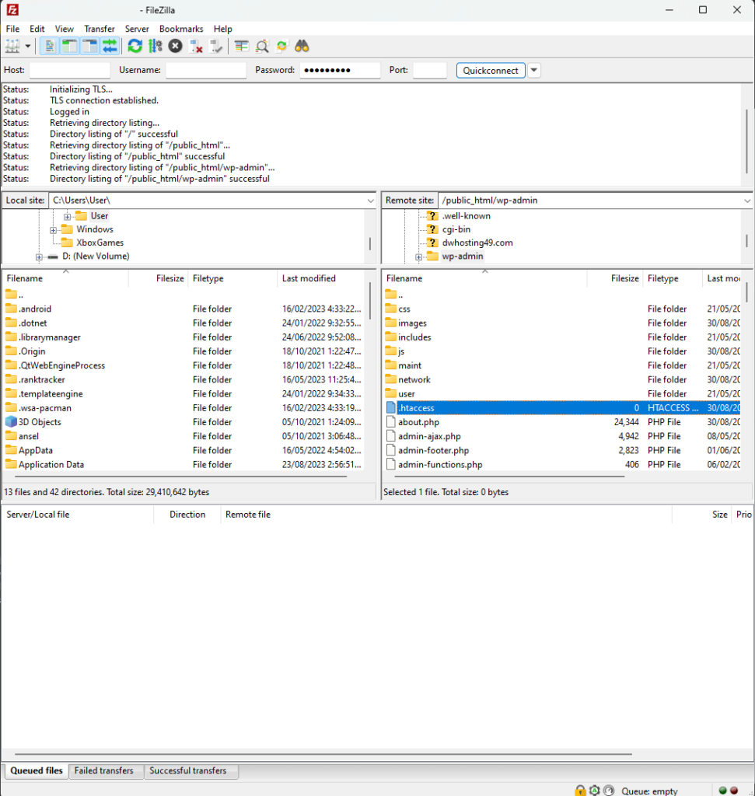Open the Quickconnect history dropdown
Viewport: 755px width, 796px height.
533,70
